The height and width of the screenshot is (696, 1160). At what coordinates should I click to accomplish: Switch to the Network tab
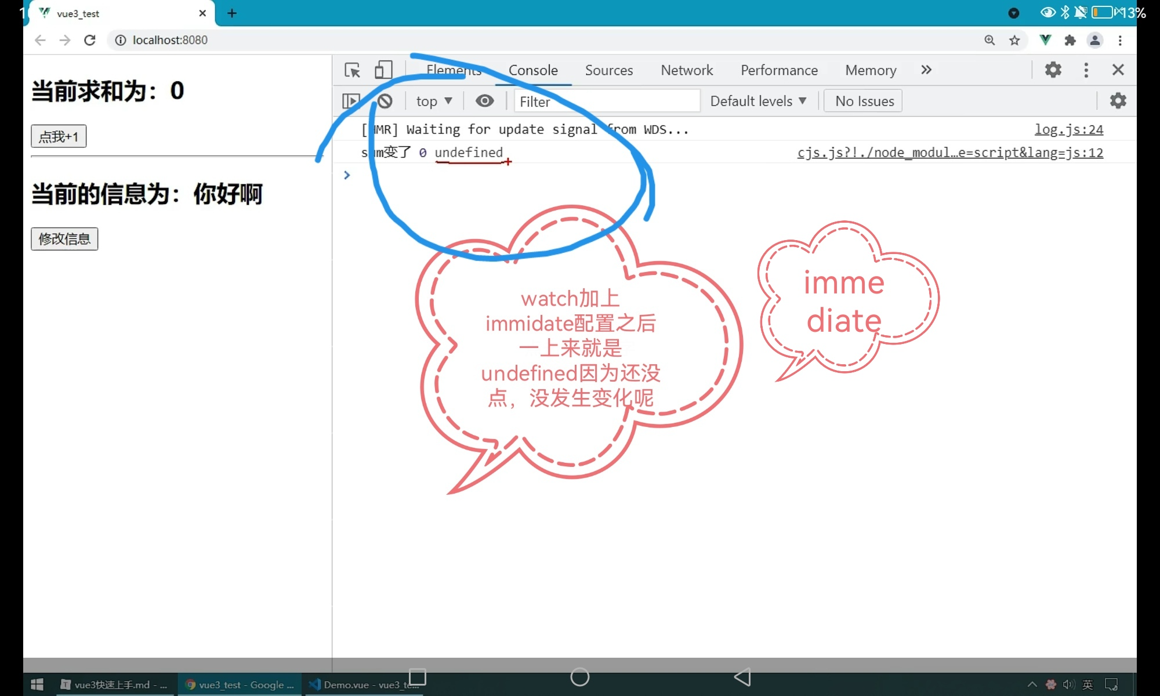687,70
